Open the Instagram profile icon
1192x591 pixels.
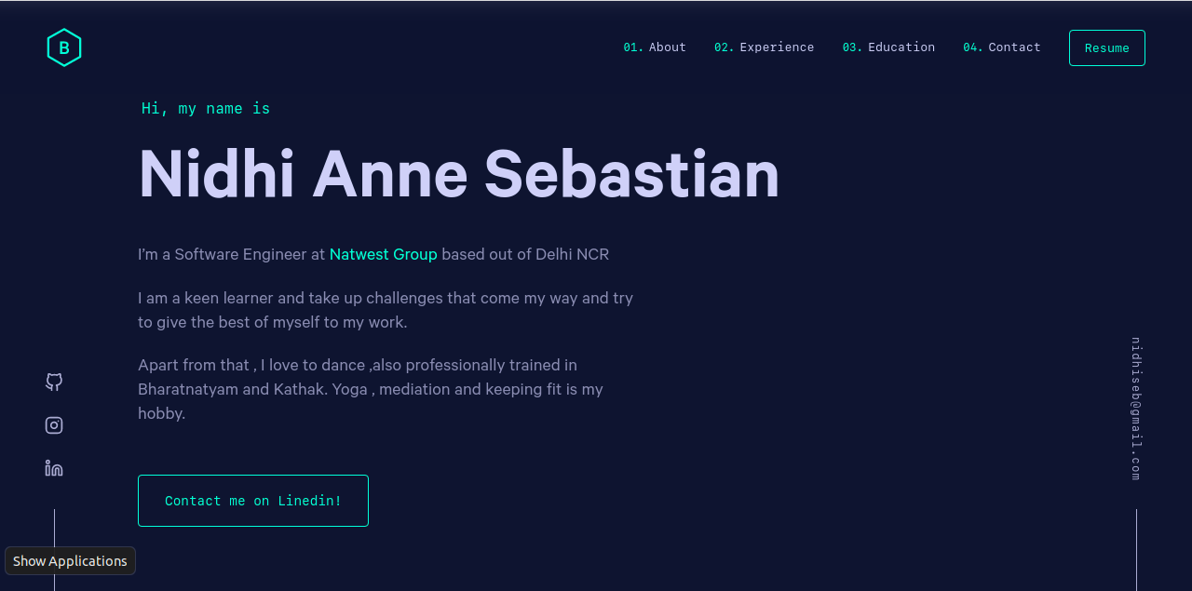point(54,425)
